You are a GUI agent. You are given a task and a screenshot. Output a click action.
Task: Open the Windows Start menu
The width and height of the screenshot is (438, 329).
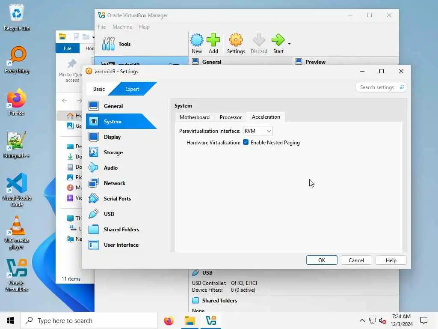[x=10, y=320]
